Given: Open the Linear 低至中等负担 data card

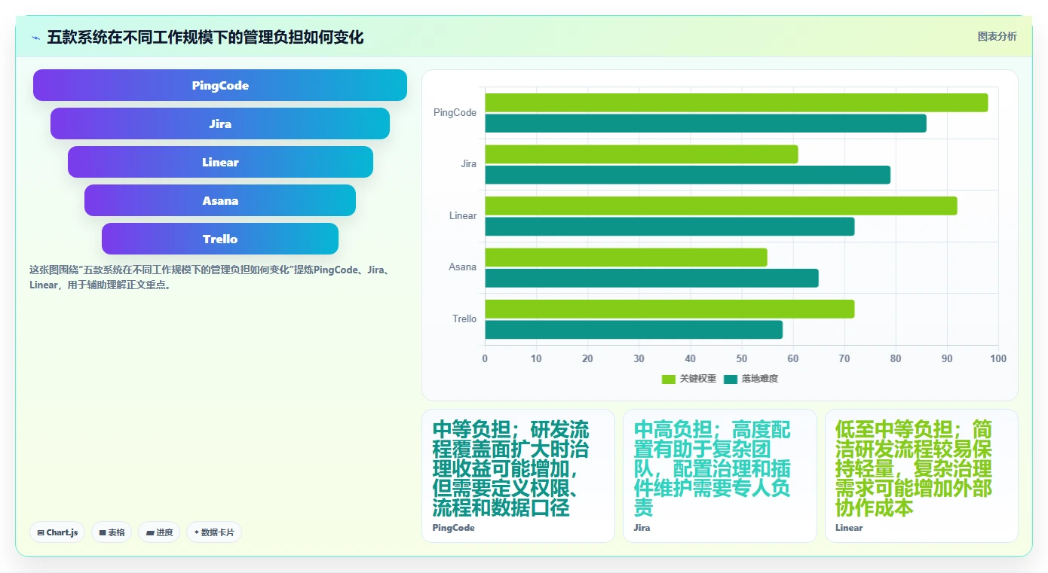Looking at the screenshot, I should (921, 476).
